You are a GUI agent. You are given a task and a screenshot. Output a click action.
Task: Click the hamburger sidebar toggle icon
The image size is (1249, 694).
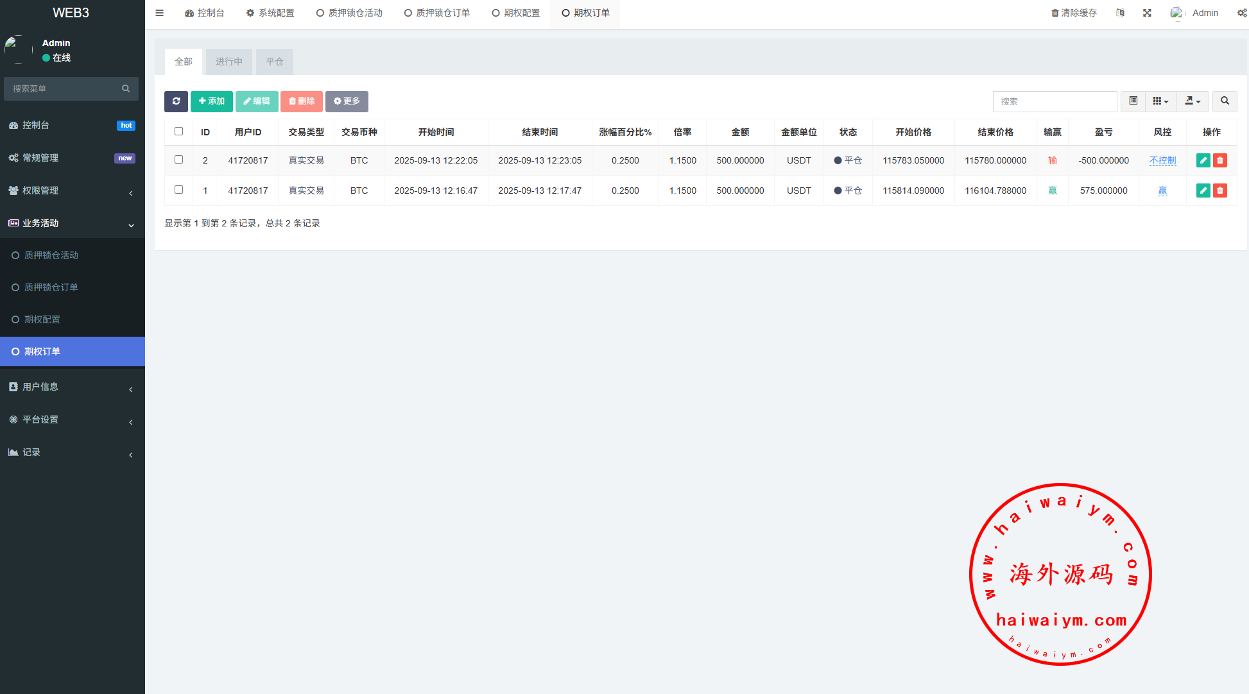(159, 13)
